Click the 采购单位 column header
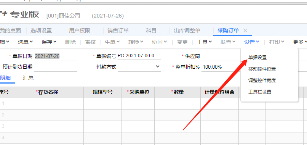Screen dimensions: 307x145 click(x=138, y=92)
